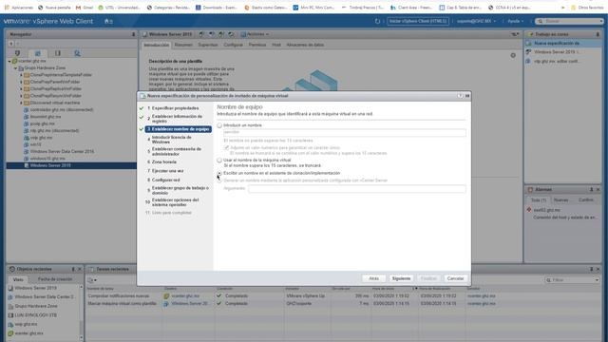
Task: Select 'Generar un nombre mediante la aplicación' radio
Action: click(219, 180)
